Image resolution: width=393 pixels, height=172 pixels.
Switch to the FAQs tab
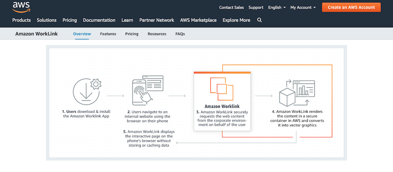pos(180,34)
